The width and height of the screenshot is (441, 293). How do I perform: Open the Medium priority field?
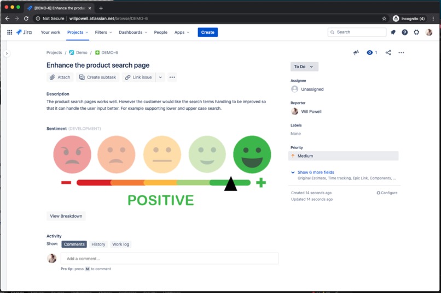(343, 156)
